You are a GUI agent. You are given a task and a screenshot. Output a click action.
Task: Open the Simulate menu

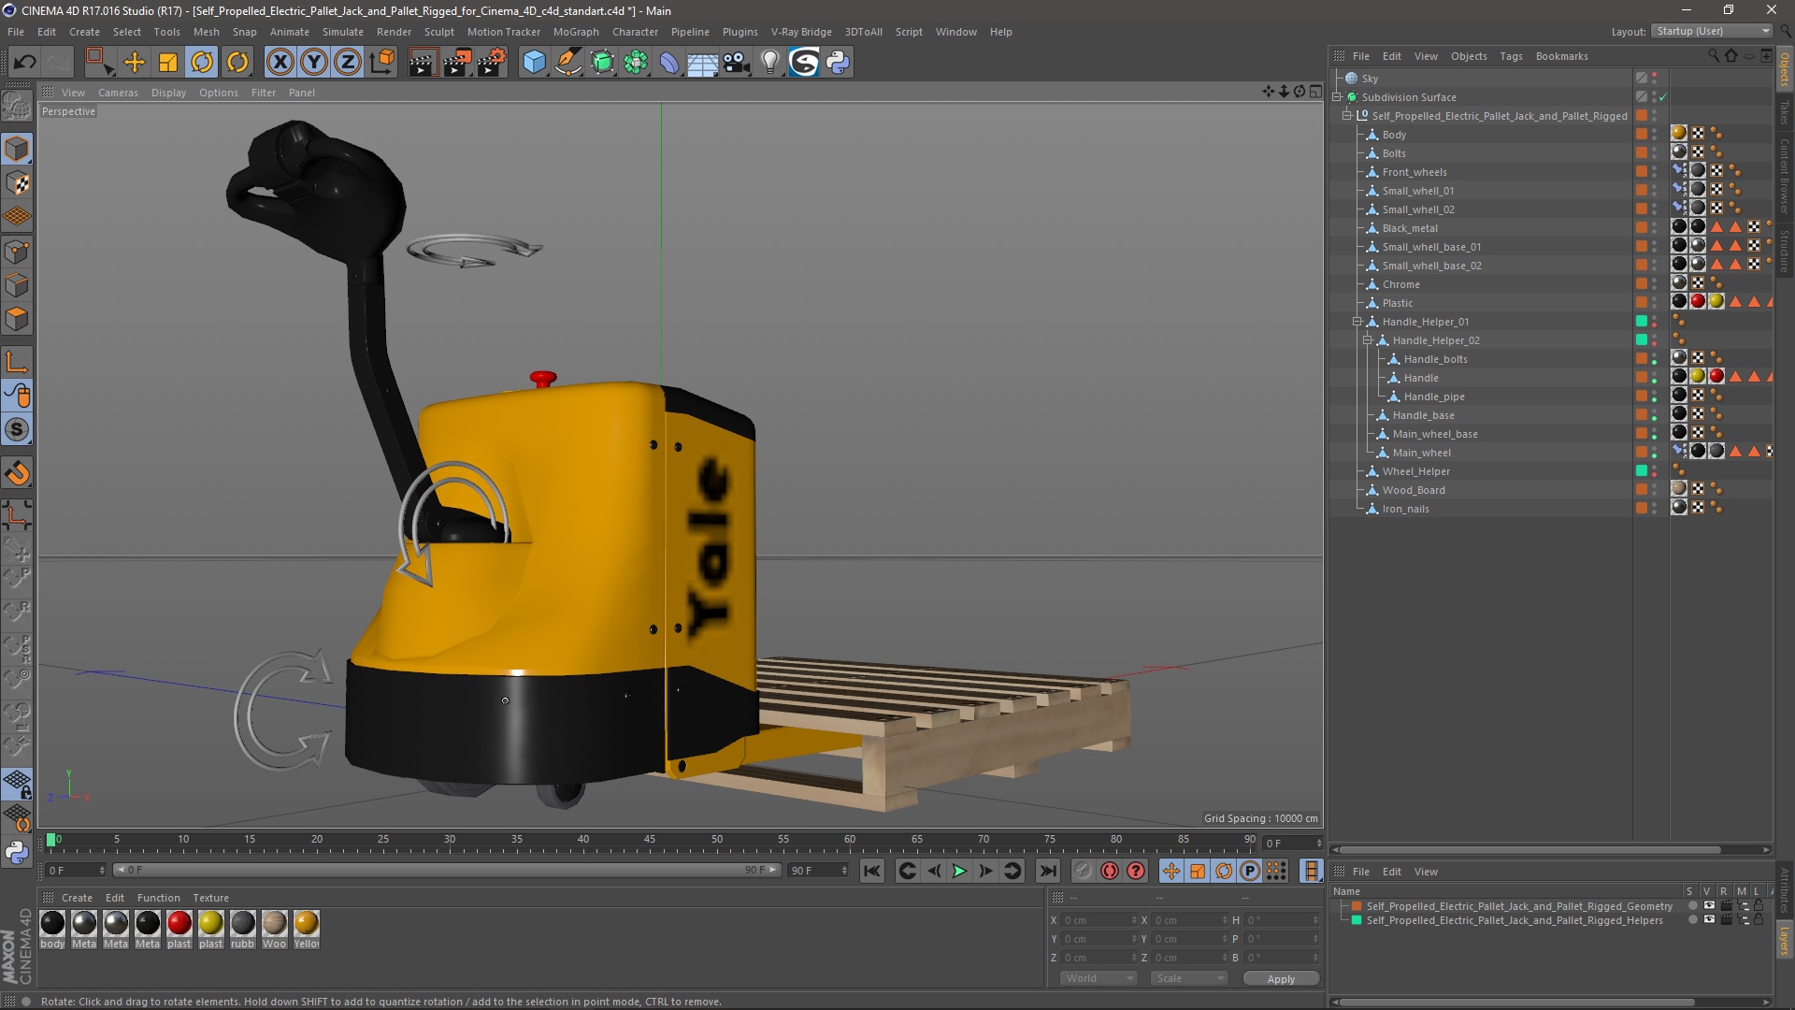coord(343,32)
